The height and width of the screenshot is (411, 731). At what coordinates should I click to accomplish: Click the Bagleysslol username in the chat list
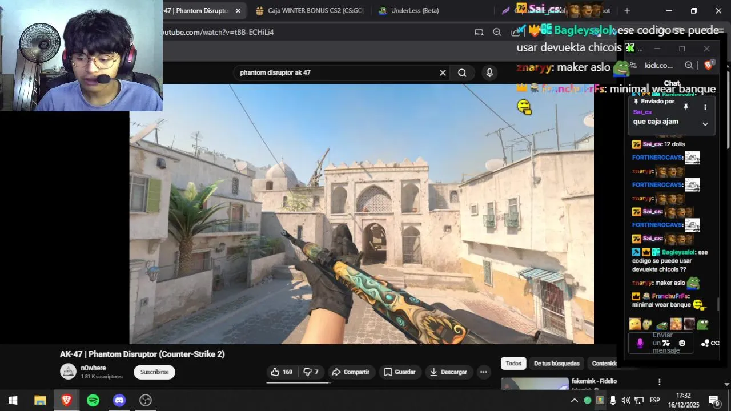tap(678, 252)
